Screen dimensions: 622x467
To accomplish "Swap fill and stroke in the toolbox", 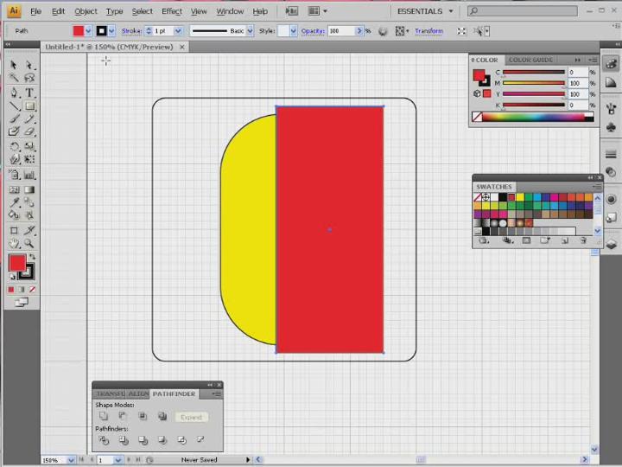I will (33, 257).
